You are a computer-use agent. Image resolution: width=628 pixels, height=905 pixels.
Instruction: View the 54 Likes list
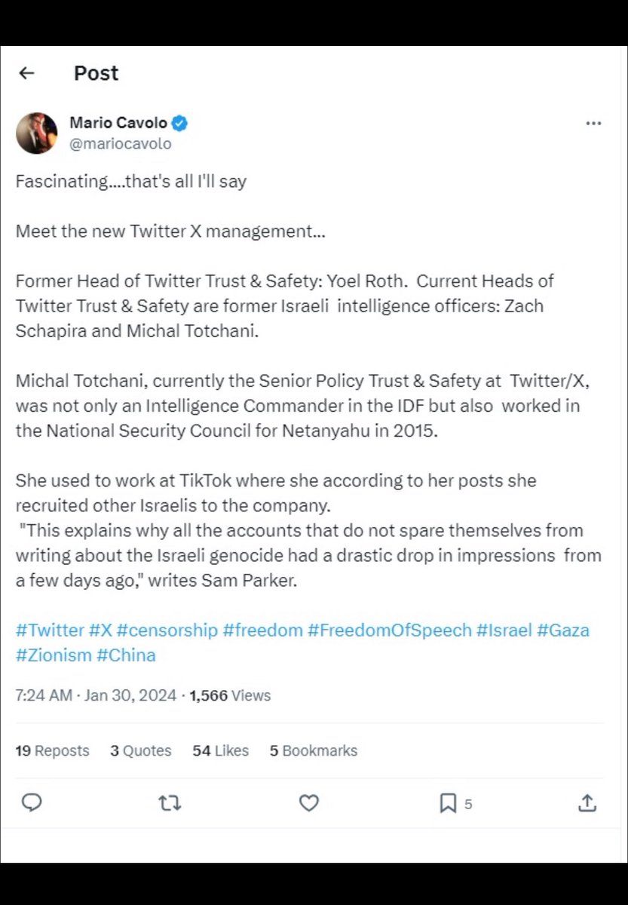[x=220, y=750]
